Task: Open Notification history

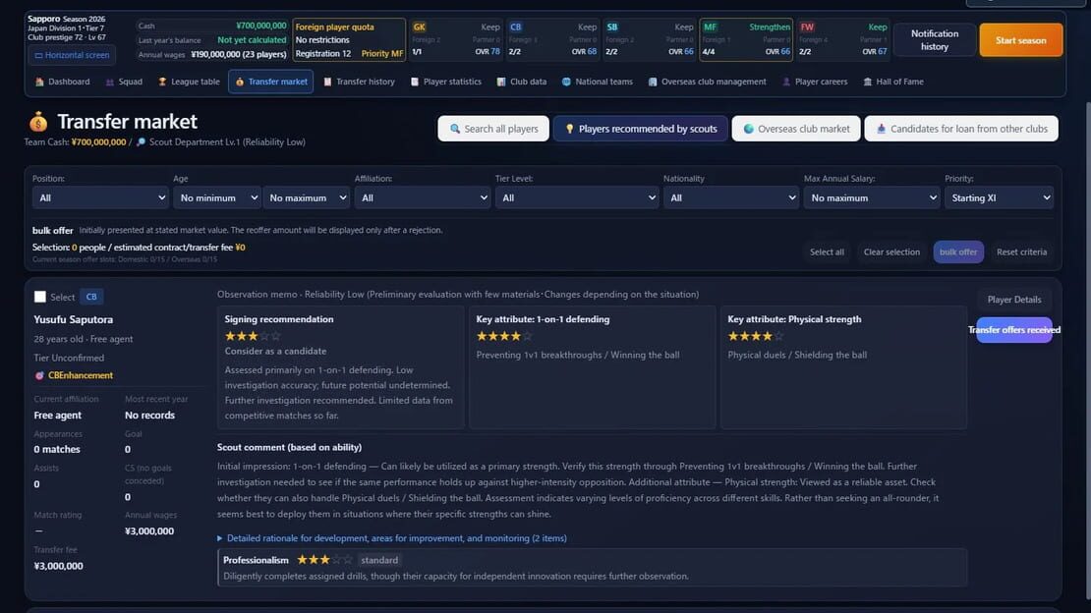Action: tap(935, 40)
